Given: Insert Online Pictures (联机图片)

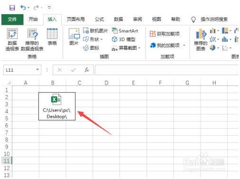Looking at the screenshot, I should [95, 31].
